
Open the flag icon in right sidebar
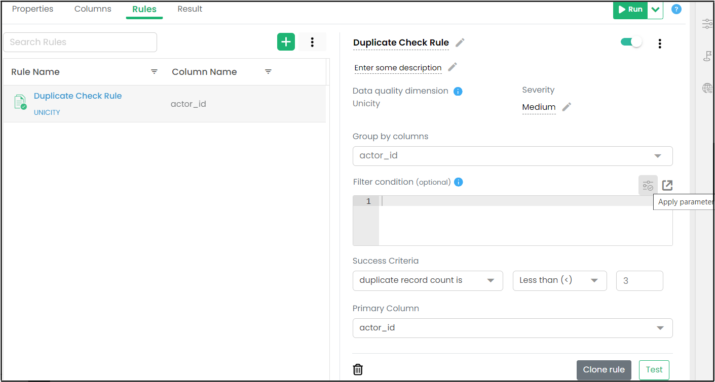pos(707,56)
